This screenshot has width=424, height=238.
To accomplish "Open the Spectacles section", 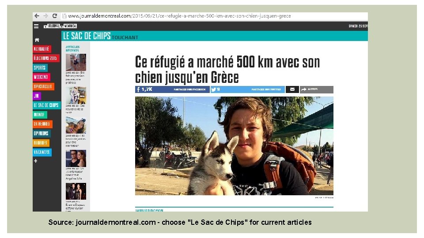I will point(43,86).
